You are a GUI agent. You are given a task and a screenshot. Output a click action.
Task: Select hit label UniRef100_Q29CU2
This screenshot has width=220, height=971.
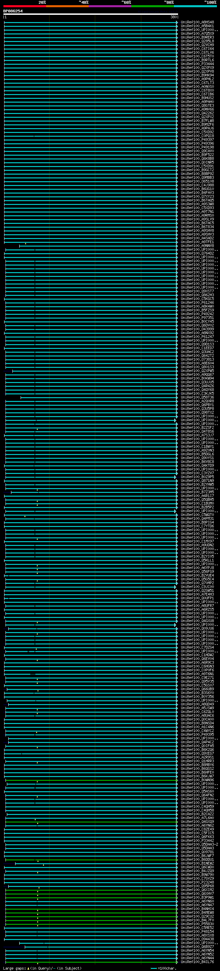(197, 916)
